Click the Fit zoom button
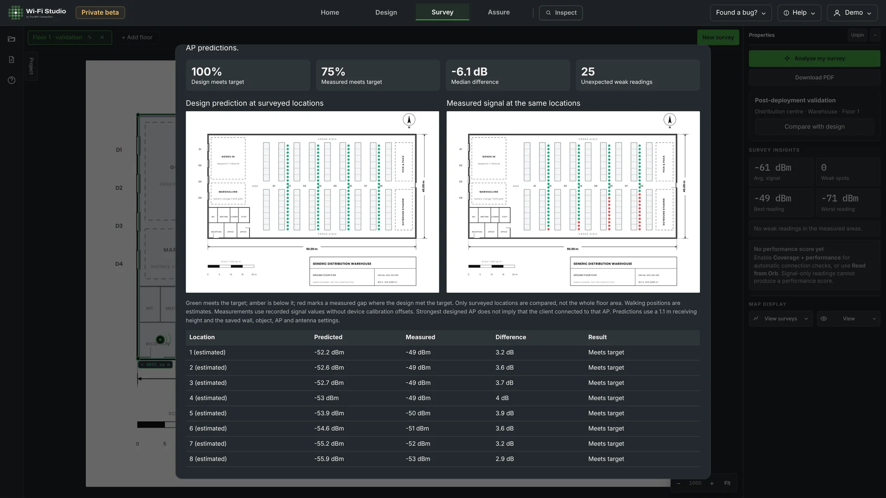 [727, 483]
